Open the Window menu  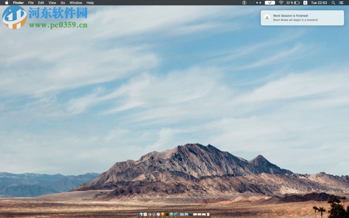[75, 3]
